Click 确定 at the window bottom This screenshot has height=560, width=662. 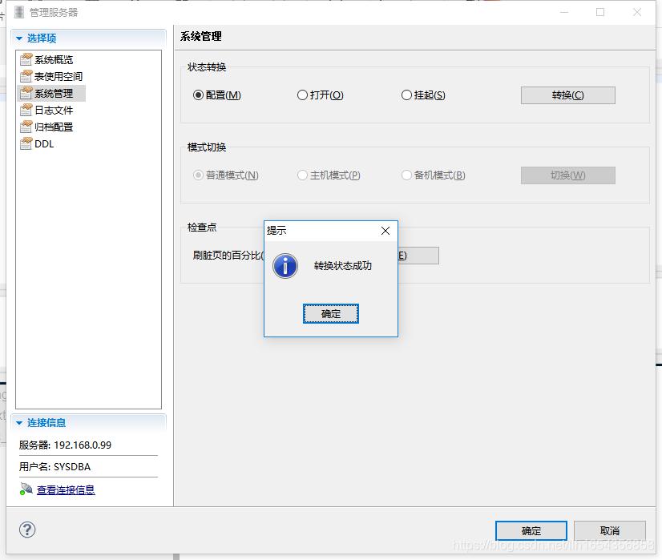coord(531,530)
